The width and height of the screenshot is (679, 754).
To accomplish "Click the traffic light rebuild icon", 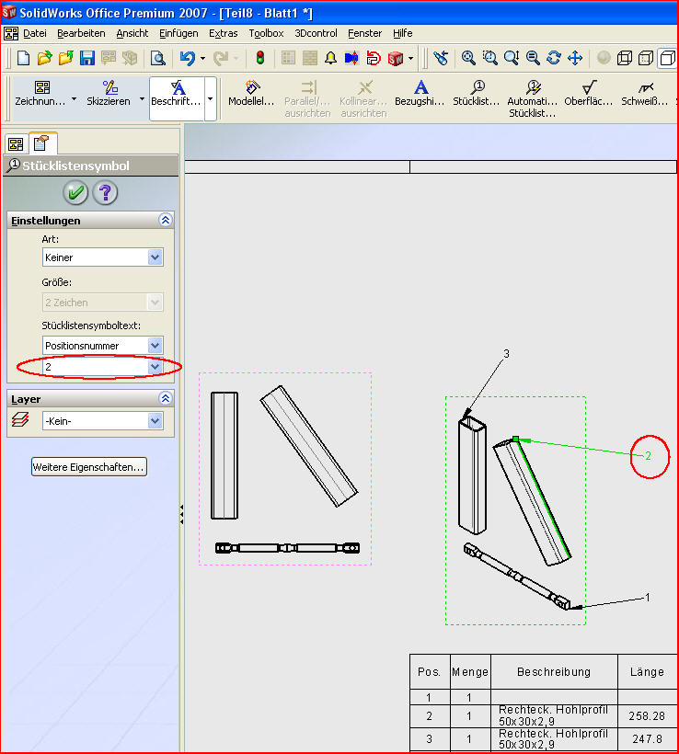I will [x=259, y=58].
